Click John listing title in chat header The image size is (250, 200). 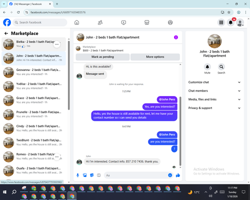[112, 37]
